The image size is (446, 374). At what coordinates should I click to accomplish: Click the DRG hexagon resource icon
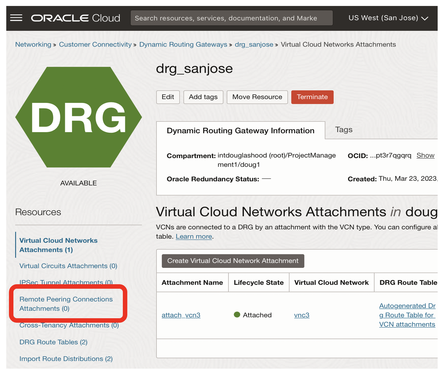point(78,117)
